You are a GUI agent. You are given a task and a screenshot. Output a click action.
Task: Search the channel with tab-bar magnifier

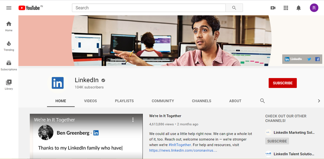262,101
